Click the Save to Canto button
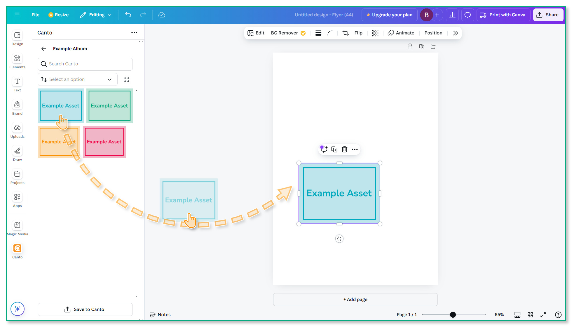 click(85, 309)
